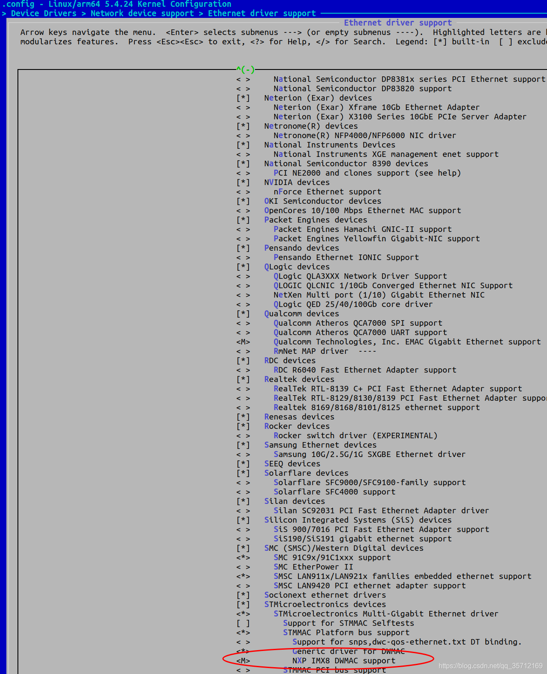Image resolution: width=547 pixels, height=674 pixels.
Task: Select Solarflare SFC9000/SFC9100-family support
Action: click(370, 483)
